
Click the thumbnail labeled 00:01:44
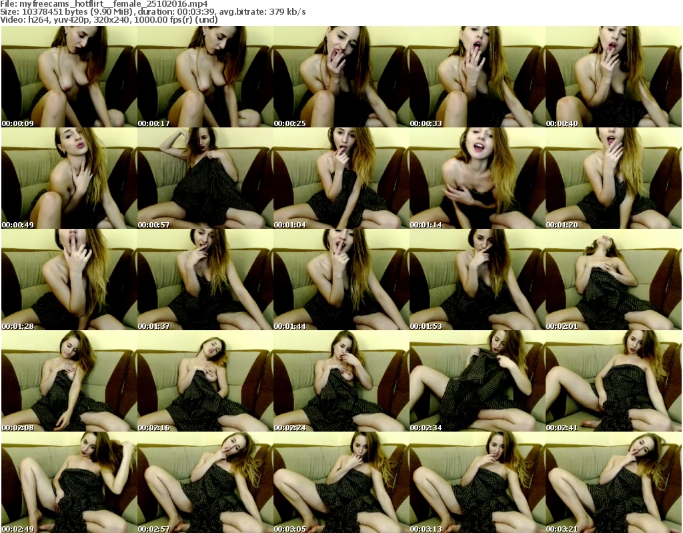[340, 280]
